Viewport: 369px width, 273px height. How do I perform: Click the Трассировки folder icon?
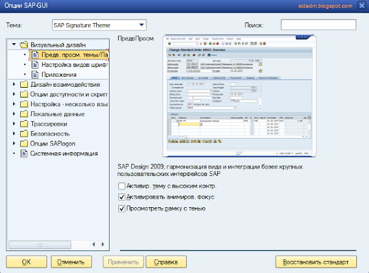coord(24,124)
